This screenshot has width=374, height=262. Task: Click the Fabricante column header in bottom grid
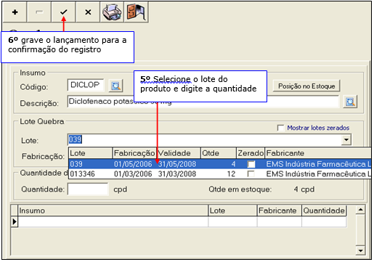coord(280,210)
